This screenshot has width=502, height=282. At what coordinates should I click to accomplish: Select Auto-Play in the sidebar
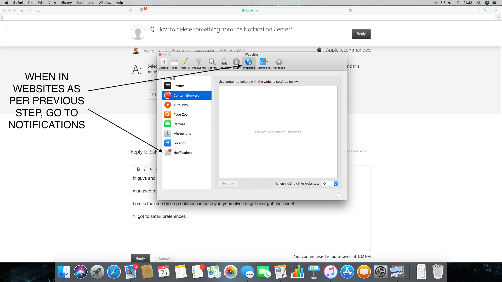click(x=181, y=105)
